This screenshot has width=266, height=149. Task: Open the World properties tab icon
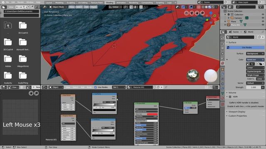[223, 63]
